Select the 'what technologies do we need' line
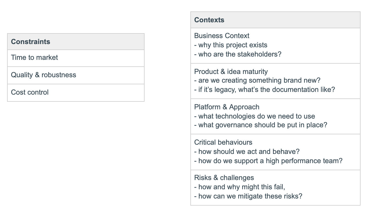The image size is (366, 217). tap(254, 116)
